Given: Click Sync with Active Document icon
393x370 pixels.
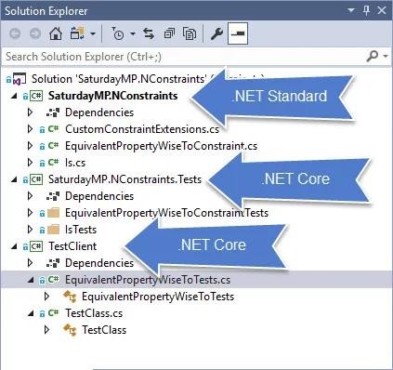Looking at the screenshot, I should [149, 33].
